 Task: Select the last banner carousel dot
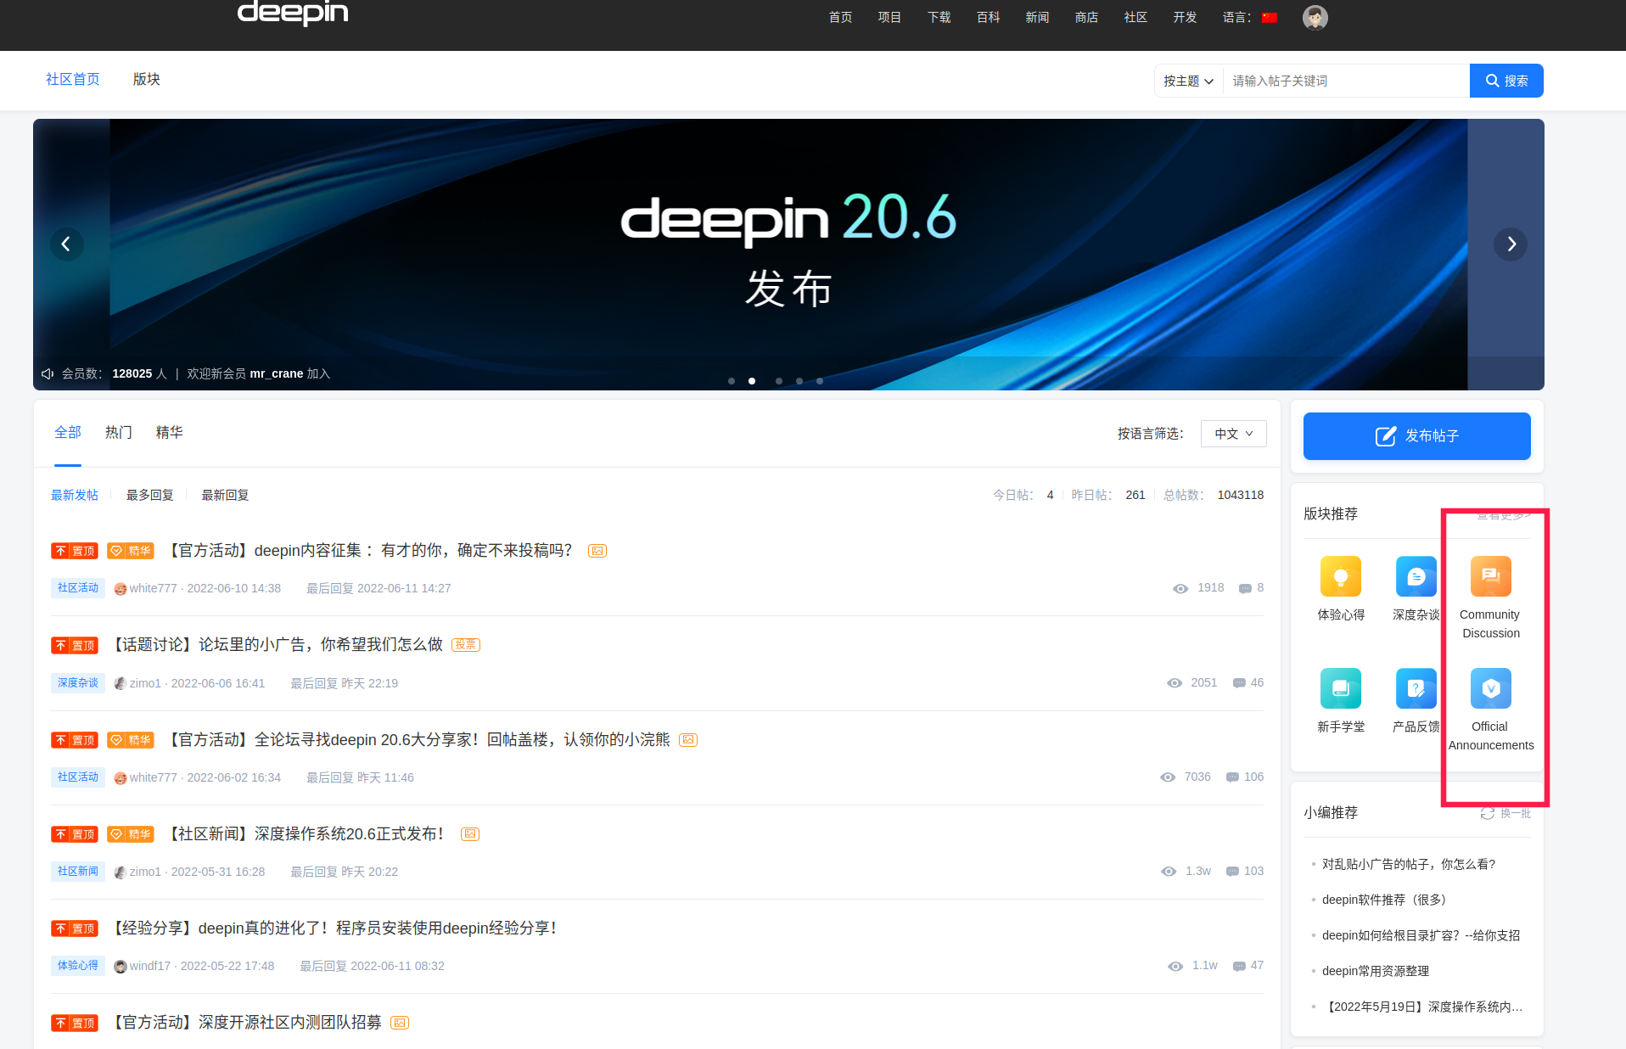click(x=820, y=381)
